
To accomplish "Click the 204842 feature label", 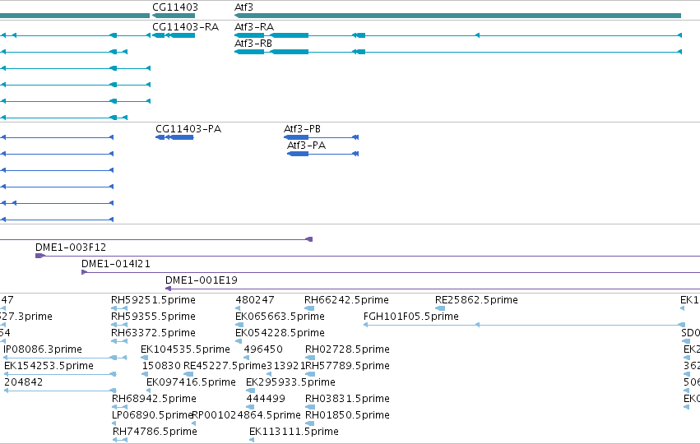I will (x=23, y=382).
